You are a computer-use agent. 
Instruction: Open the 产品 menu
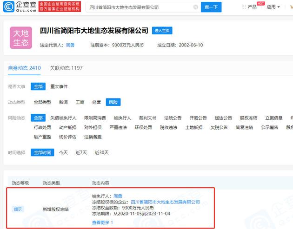pyautogui.click(x=252, y=7)
